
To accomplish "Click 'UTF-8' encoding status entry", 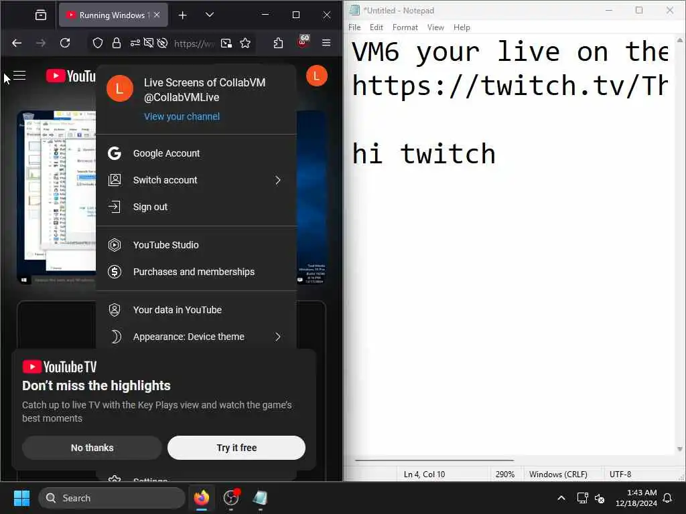I will 620,475.
